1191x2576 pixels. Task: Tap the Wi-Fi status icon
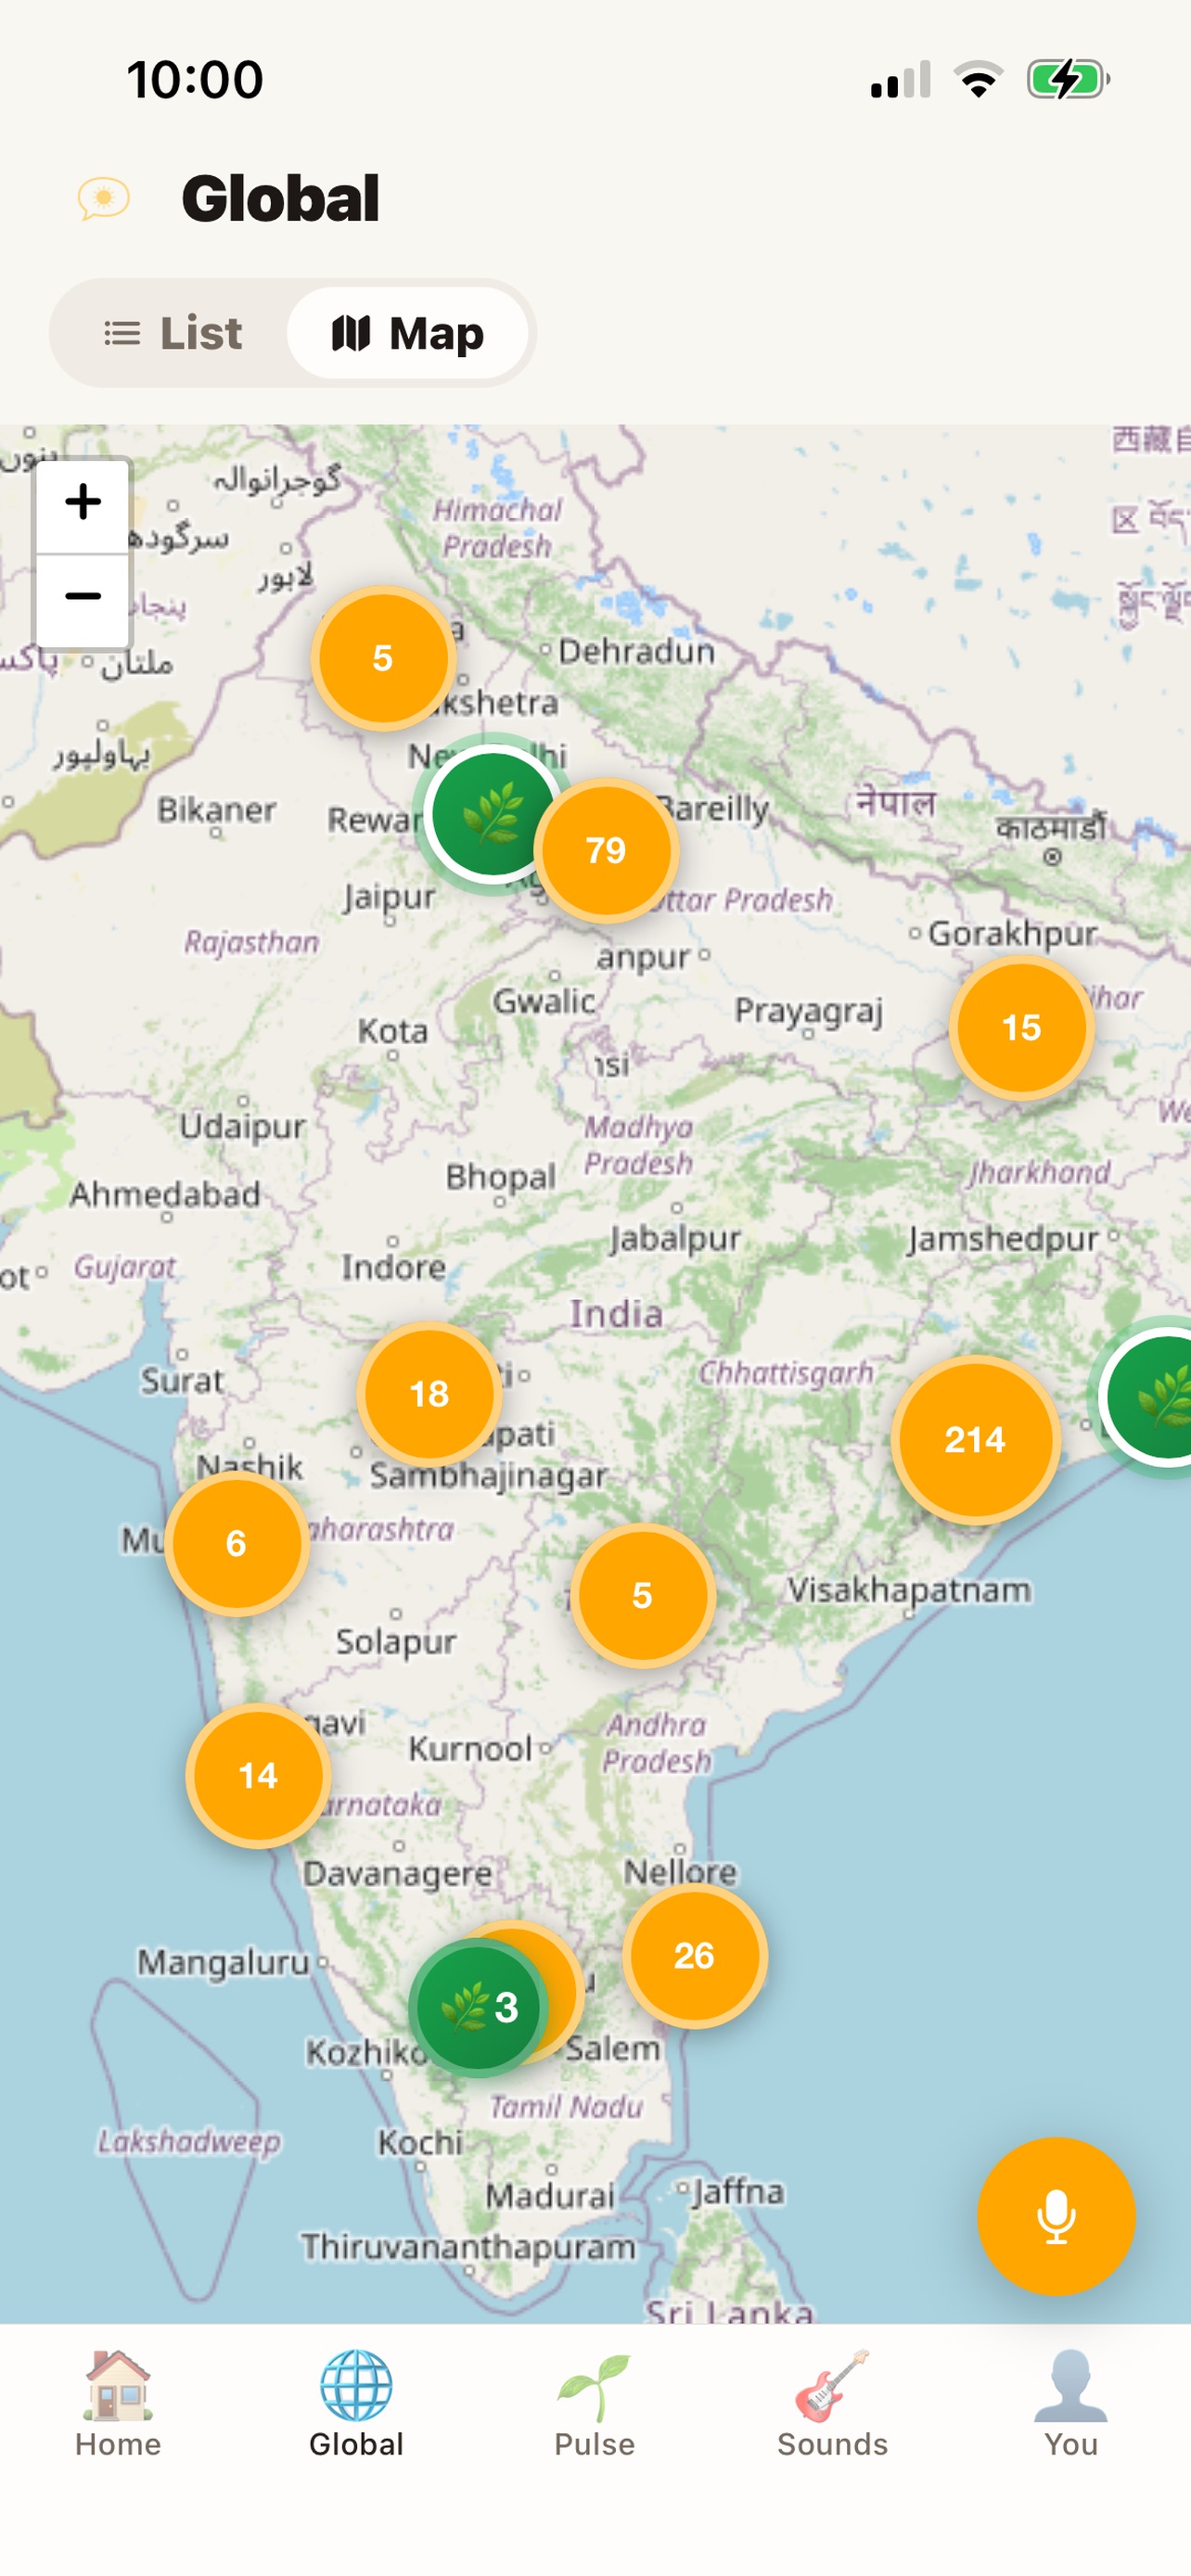click(978, 79)
